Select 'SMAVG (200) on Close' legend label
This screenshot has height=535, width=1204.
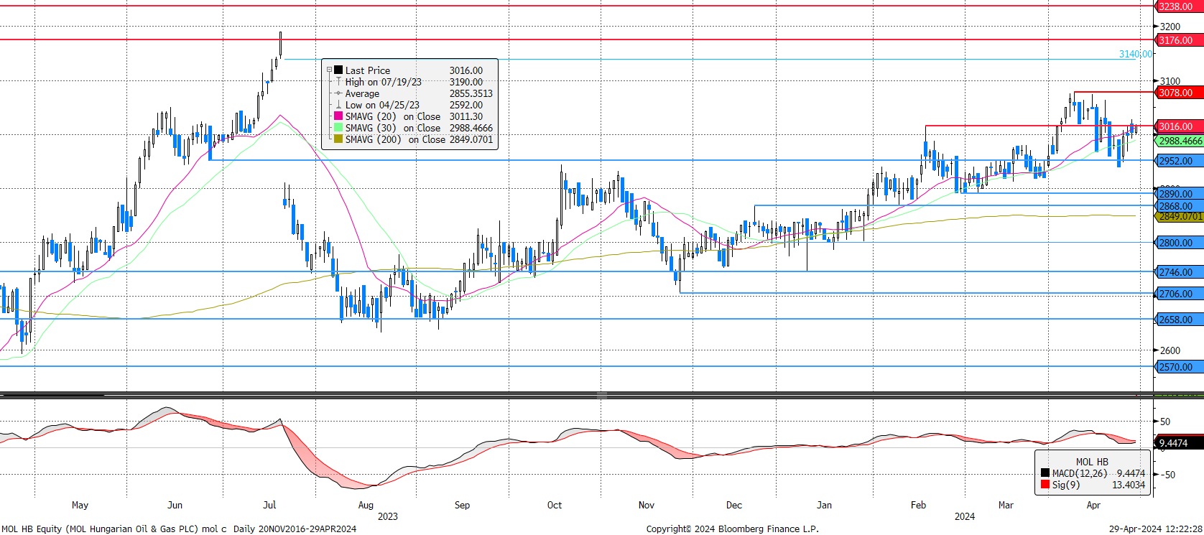395,139
